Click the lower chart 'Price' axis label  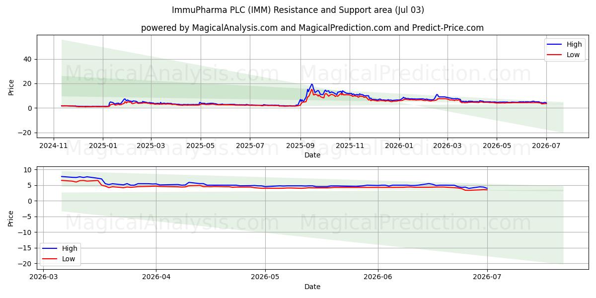coord(11,218)
